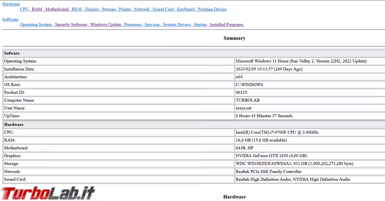The width and height of the screenshot is (385, 201).
Task: Go to the RAM details link
Action: [x=37, y=9]
